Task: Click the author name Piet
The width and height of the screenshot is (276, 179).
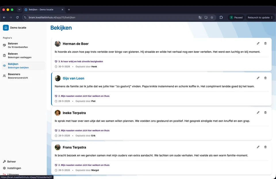Action: coord(93,101)
